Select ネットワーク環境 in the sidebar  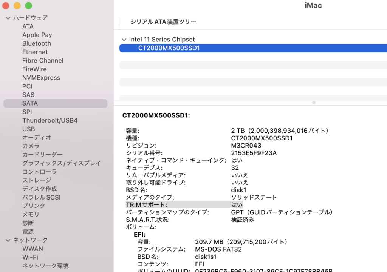click(45, 266)
